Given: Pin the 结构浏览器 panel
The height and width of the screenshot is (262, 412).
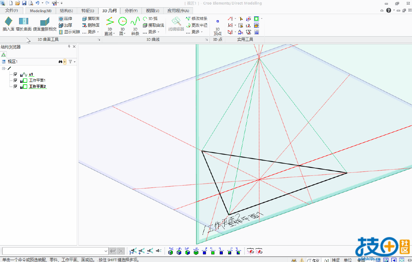Looking at the screenshot, I should [69, 47].
